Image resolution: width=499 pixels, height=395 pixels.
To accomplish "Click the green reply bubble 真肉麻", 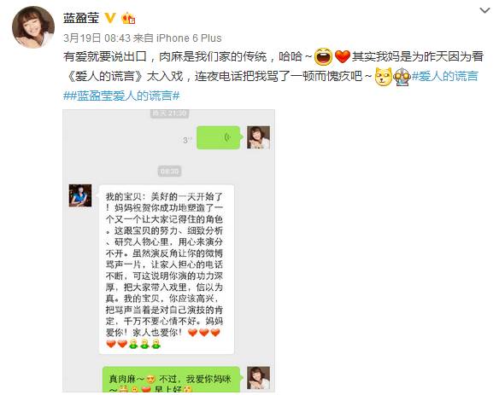I will coord(171,380).
